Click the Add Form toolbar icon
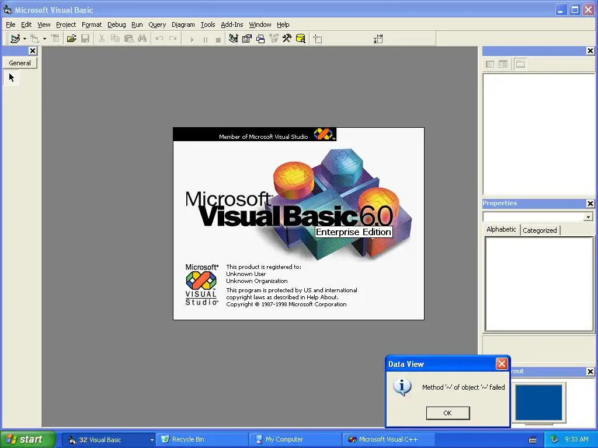 pos(34,38)
